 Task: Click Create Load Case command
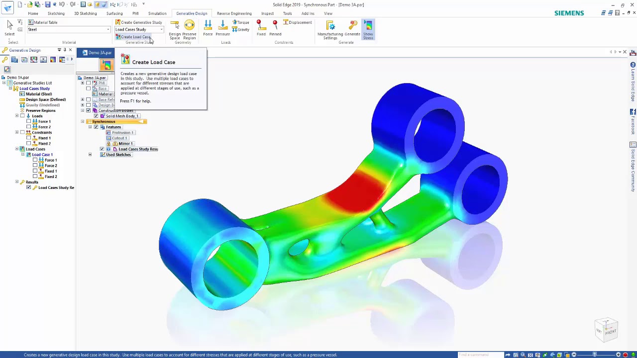coord(132,37)
